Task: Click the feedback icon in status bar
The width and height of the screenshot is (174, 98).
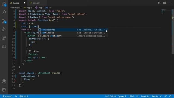Action: tap(166, 96)
